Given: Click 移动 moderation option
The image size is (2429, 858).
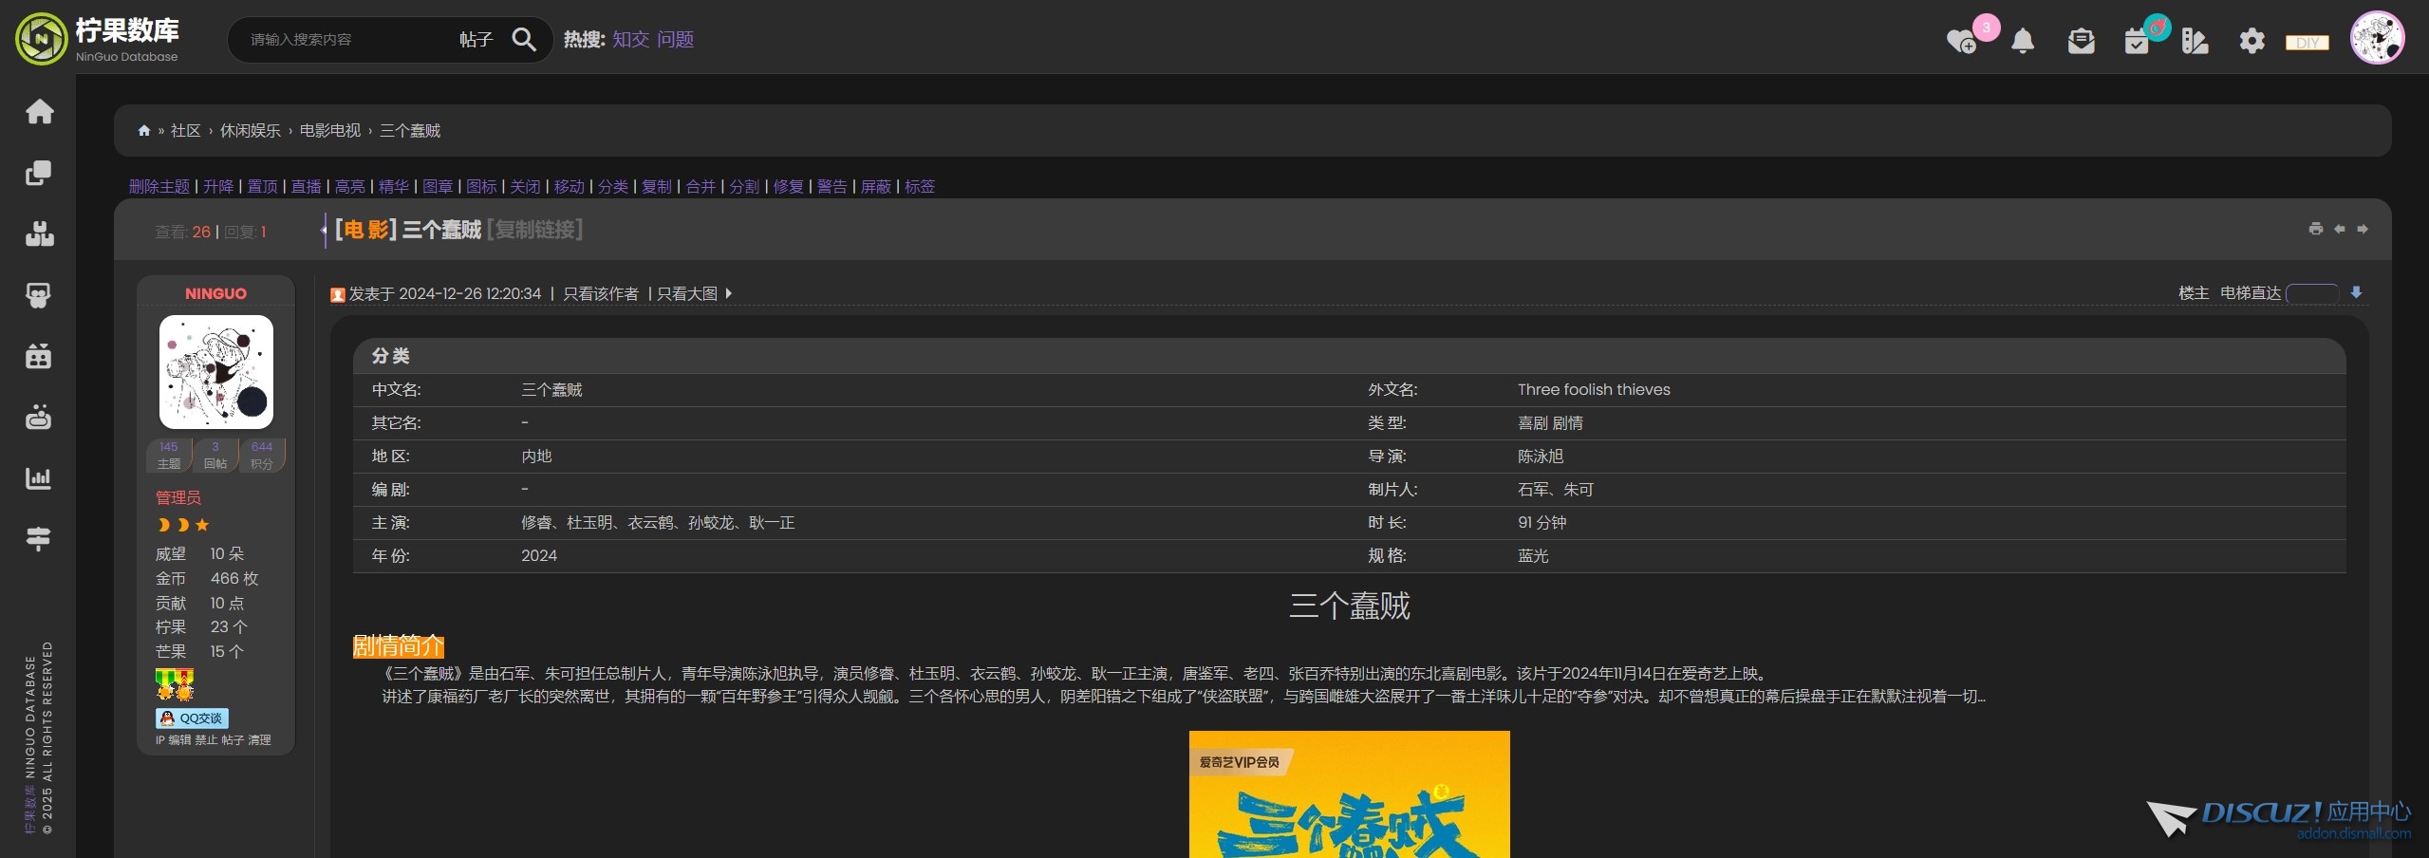Looking at the screenshot, I should pyautogui.click(x=570, y=186).
